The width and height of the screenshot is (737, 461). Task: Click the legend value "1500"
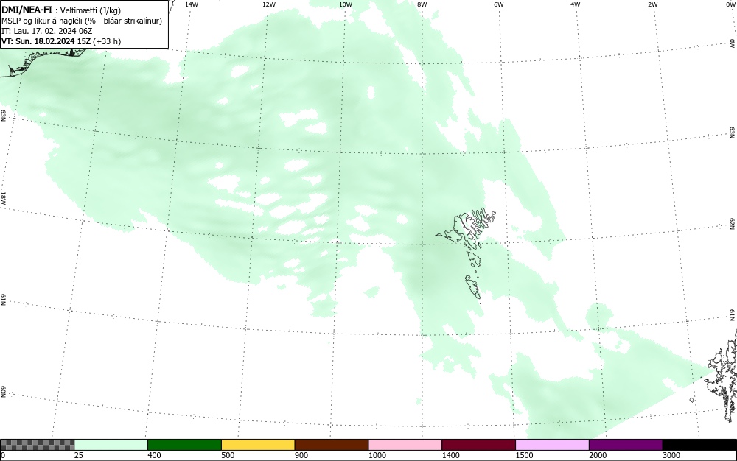coord(524,455)
